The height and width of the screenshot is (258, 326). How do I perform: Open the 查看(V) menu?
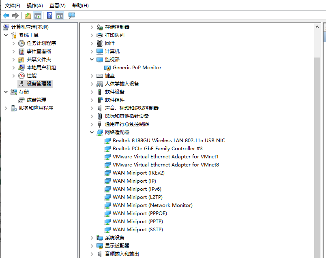tap(58, 6)
